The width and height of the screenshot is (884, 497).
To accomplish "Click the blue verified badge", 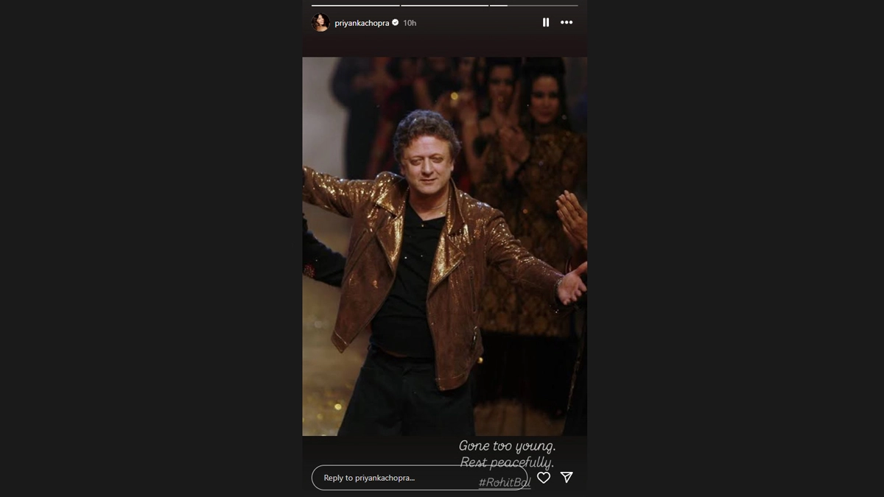I will [x=396, y=23].
